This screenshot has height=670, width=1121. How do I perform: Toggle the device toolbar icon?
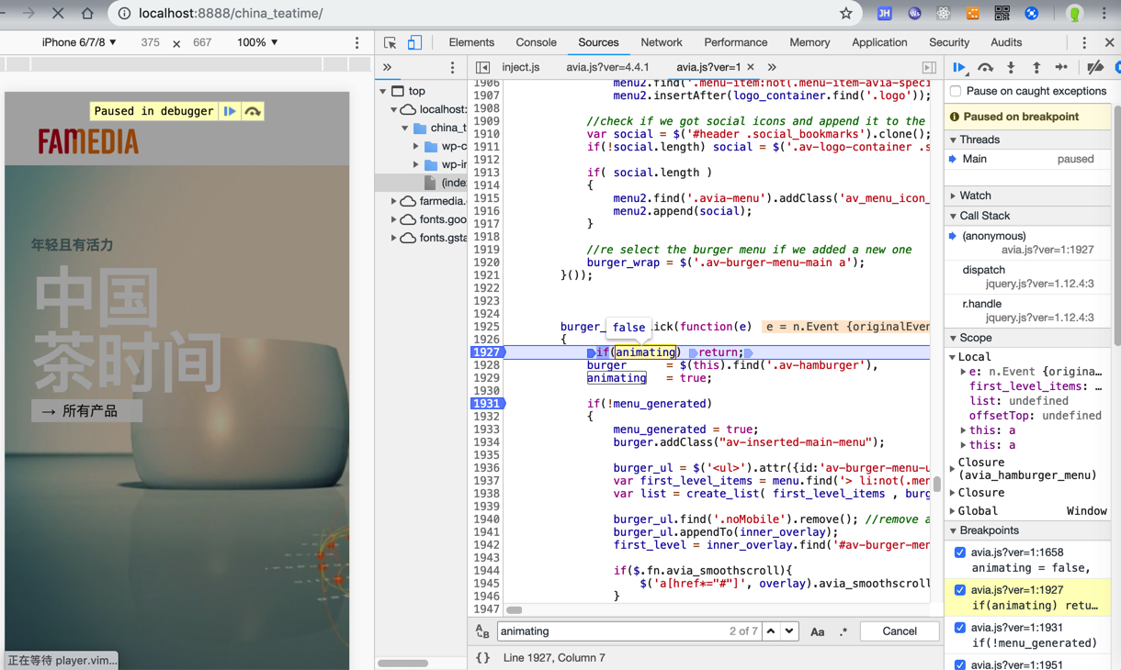(414, 43)
